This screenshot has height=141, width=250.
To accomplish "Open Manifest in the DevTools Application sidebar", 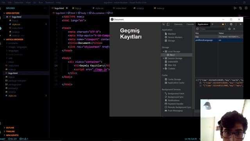I will coord(172,34).
